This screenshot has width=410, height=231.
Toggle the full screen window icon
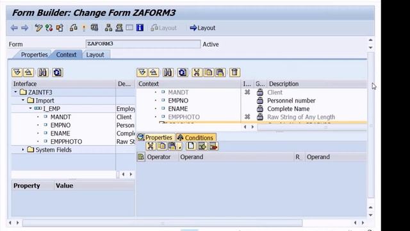point(129,28)
